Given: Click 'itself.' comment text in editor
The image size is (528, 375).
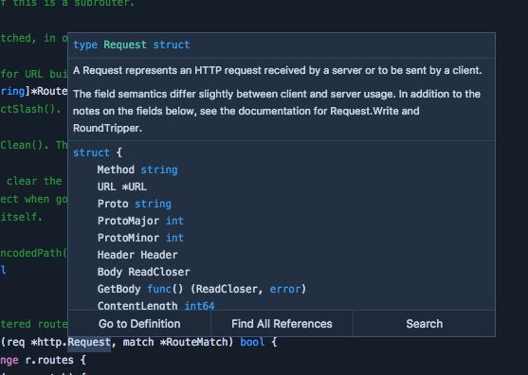Looking at the screenshot, I should [21, 217].
